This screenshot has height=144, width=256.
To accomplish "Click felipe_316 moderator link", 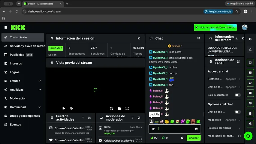I will pyautogui.click(x=109, y=133).
